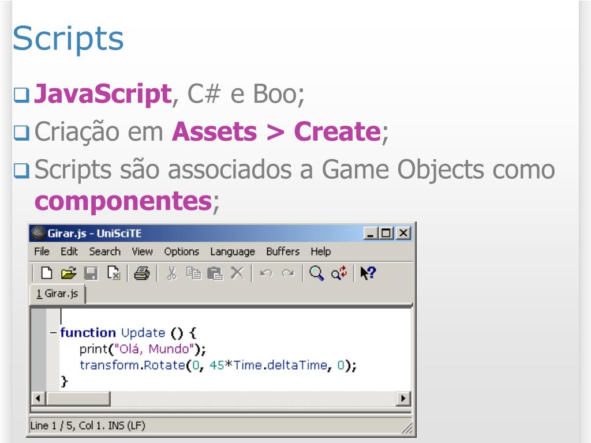Click 'transform.Rotate' in the code
The height and width of the screenshot is (443, 591).
132,365
